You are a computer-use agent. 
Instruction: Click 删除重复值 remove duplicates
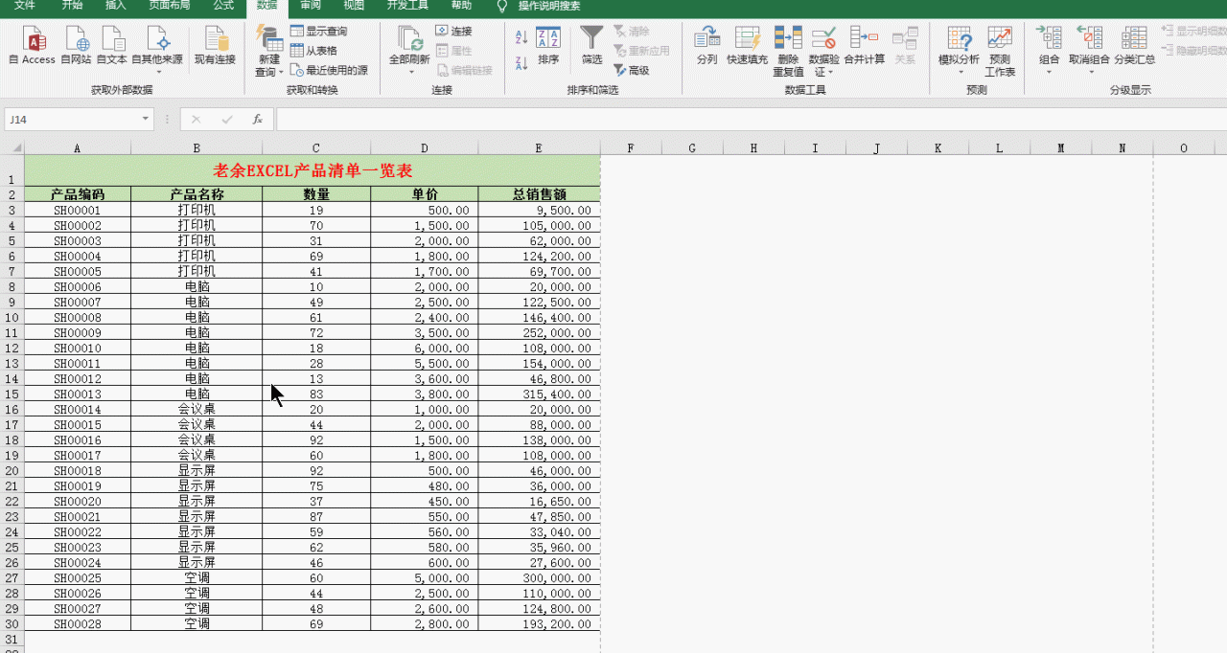(788, 52)
